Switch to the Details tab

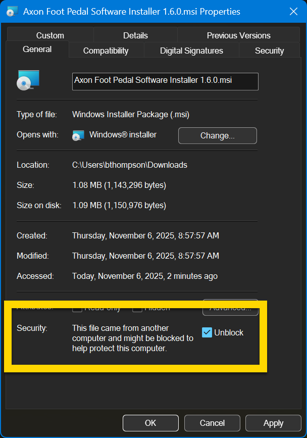(x=135, y=35)
